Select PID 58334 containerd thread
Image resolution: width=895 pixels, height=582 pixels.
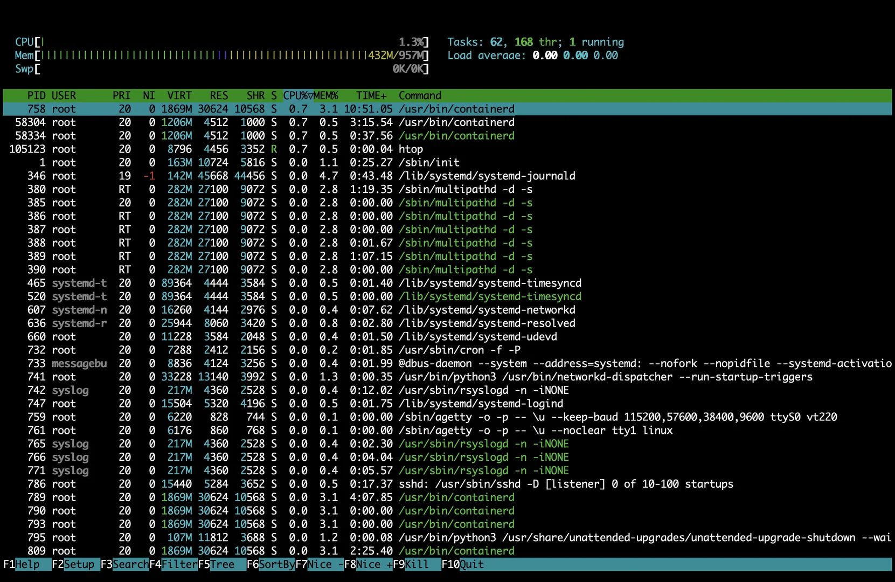tap(447, 136)
